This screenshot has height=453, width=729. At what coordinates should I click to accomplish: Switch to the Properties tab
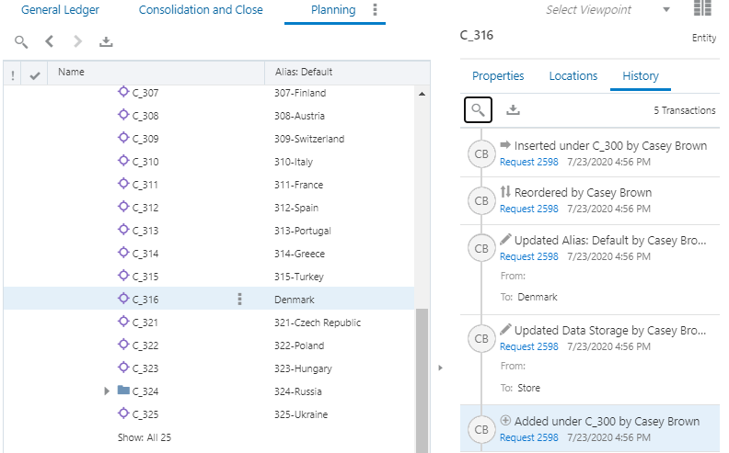tap(498, 76)
